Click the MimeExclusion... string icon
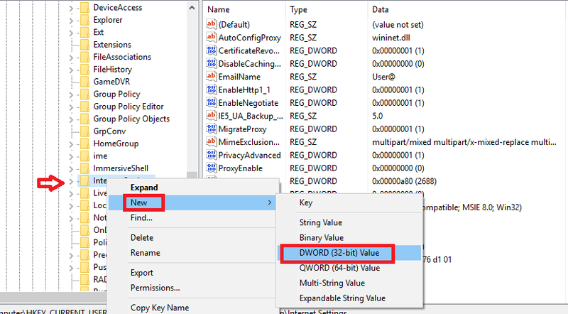568x314 pixels. [x=212, y=142]
